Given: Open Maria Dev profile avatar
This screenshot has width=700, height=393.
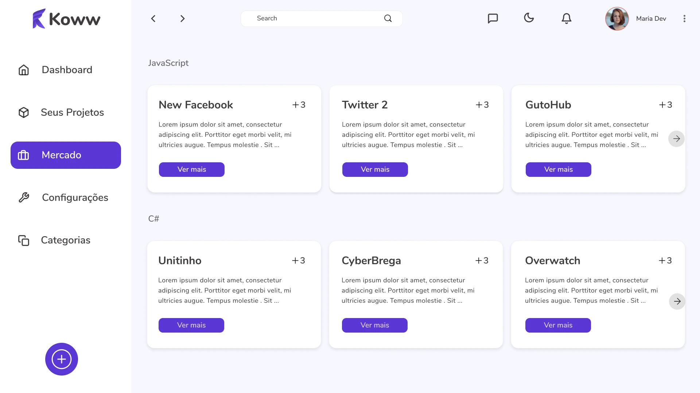Looking at the screenshot, I should coord(617,19).
